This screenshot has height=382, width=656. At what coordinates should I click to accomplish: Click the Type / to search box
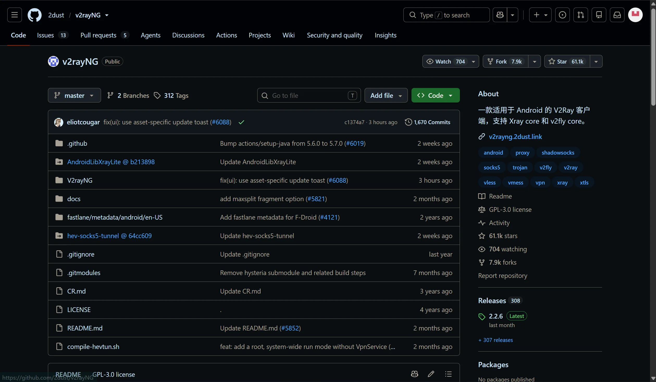(x=446, y=15)
